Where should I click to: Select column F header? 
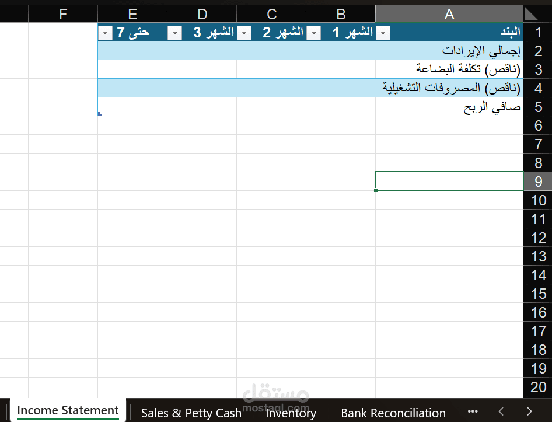point(63,14)
